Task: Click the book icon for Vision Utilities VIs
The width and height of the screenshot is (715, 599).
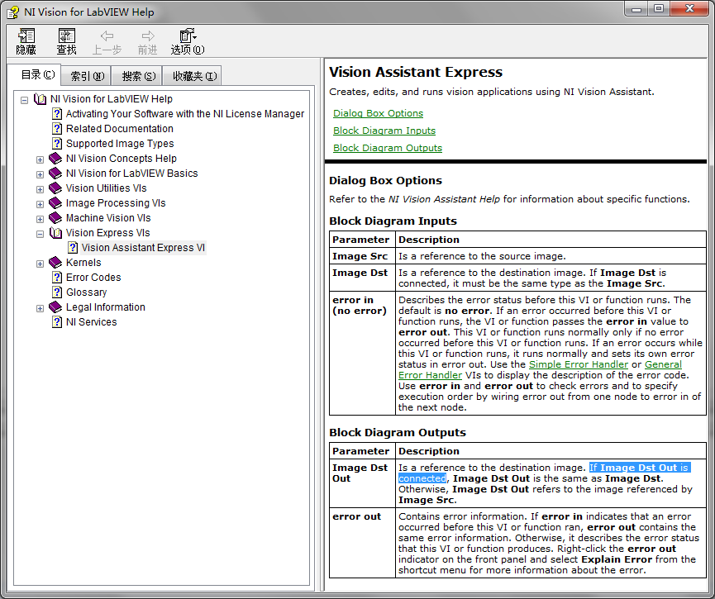Action: [x=55, y=188]
